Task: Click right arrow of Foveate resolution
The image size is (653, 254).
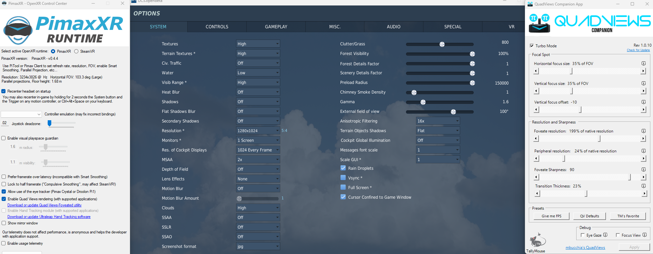Action: click(643, 139)
